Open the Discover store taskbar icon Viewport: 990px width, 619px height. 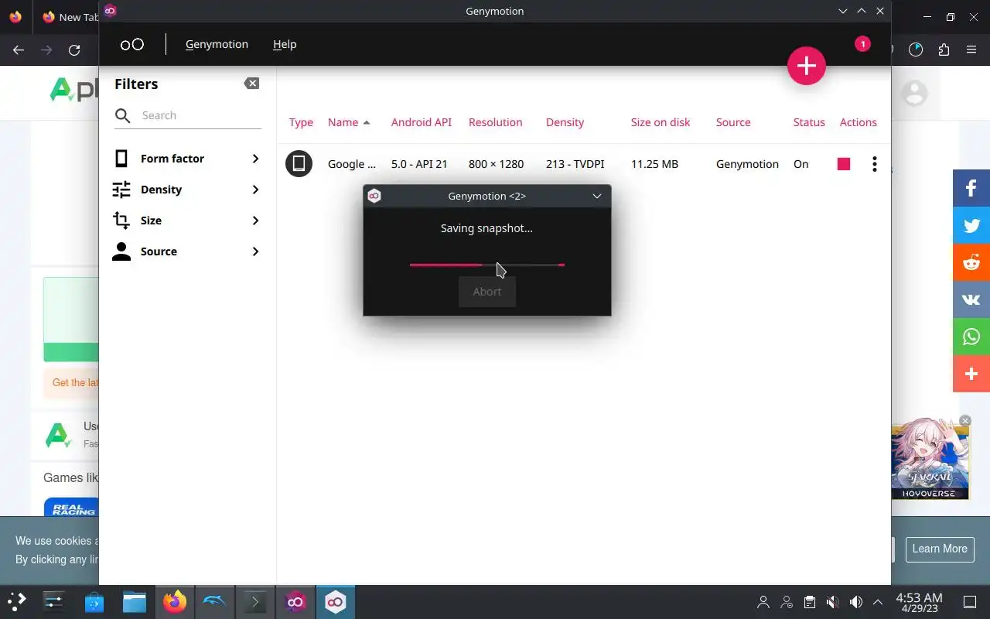click(x=94, y=602)
